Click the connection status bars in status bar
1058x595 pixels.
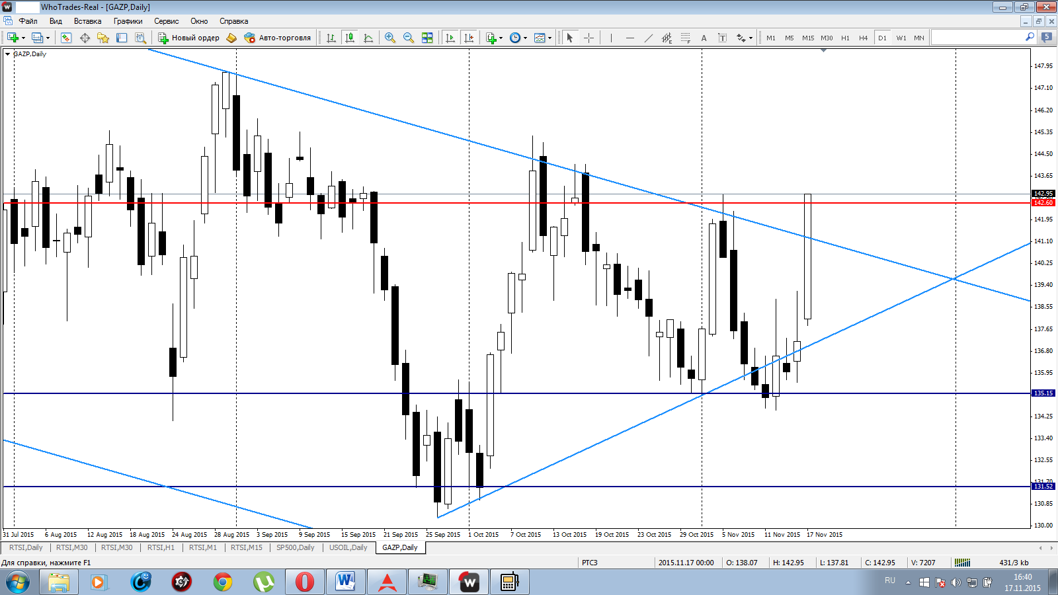(963, 563)
